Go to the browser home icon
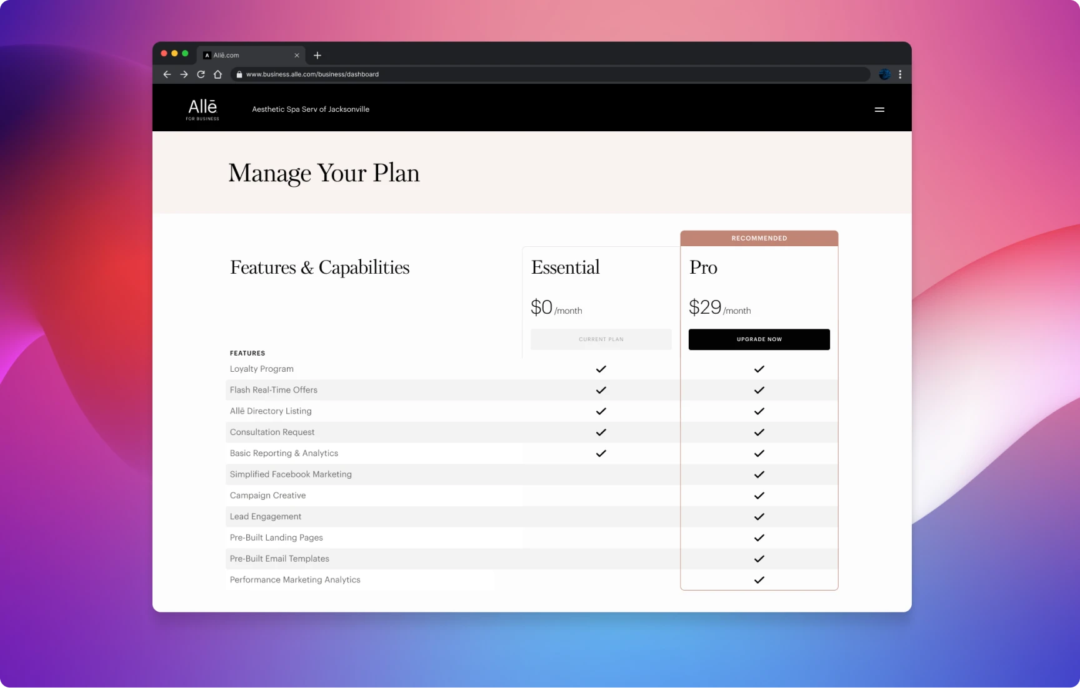The height and width of the screenshot is (688, 1080). (x=217, y=74)
